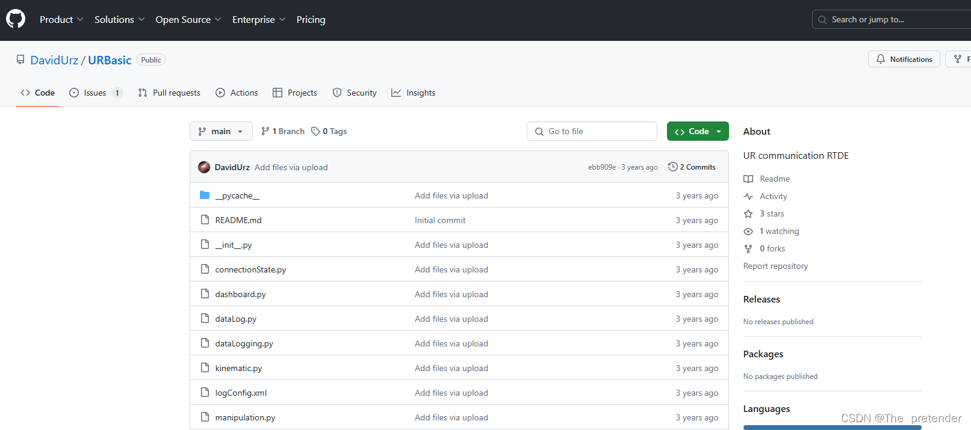View the 0 Tags link

point(329,131)
